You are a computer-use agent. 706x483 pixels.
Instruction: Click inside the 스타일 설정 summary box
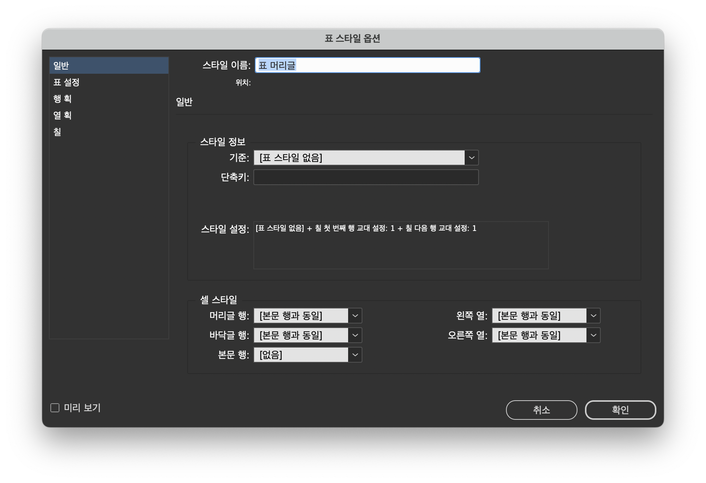pyautogui.click(x=401, y=245)
